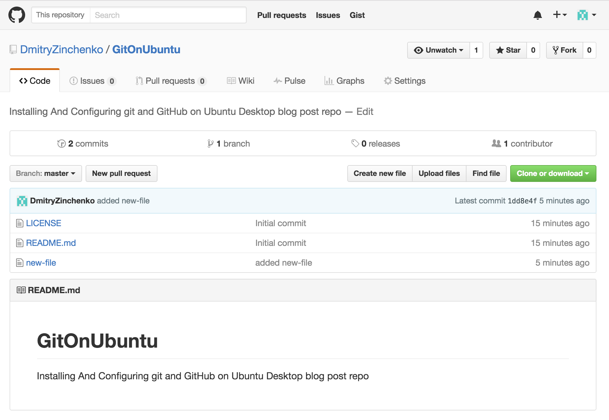Switch to the Wiki tab
Image resolution: width=609 pixels, height=420 pixels.
click(x=241, y=81)
